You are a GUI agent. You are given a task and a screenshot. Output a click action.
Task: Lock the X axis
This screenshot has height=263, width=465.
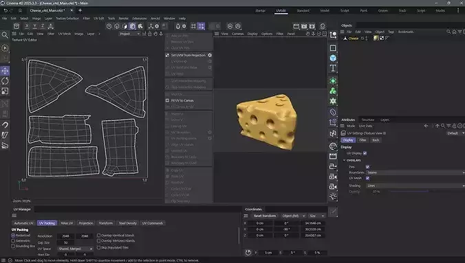(27, 26)
